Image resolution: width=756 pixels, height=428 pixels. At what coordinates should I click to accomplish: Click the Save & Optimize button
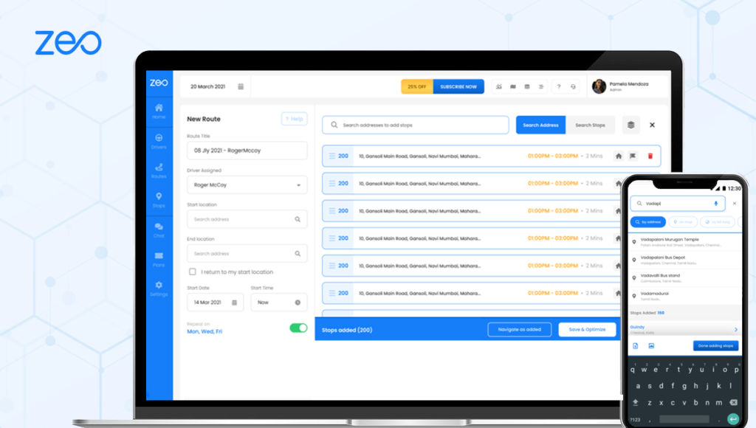587,329
